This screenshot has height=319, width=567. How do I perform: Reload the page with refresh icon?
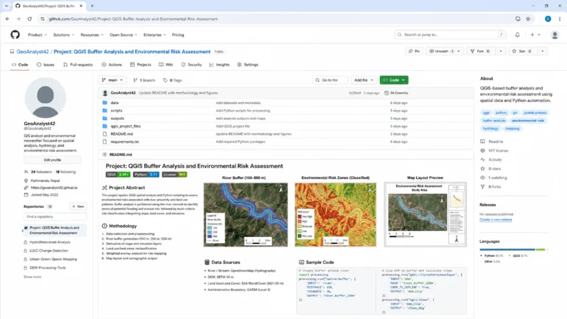point(29,19)
